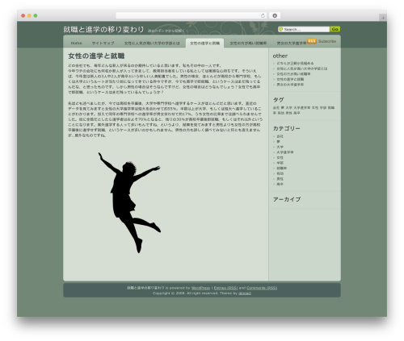Click the 大学 tag under タグ
This screenshot has width=404, height=341.
(289, 108)
